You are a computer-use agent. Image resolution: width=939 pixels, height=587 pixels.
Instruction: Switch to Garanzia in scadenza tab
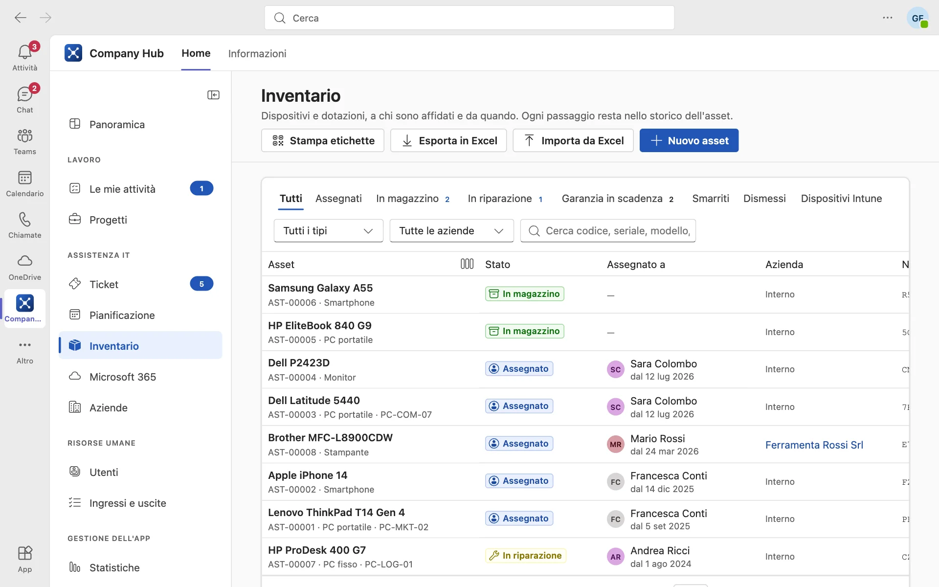pos(618,199)
